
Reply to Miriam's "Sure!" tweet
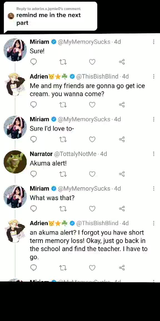coord(33,62)
